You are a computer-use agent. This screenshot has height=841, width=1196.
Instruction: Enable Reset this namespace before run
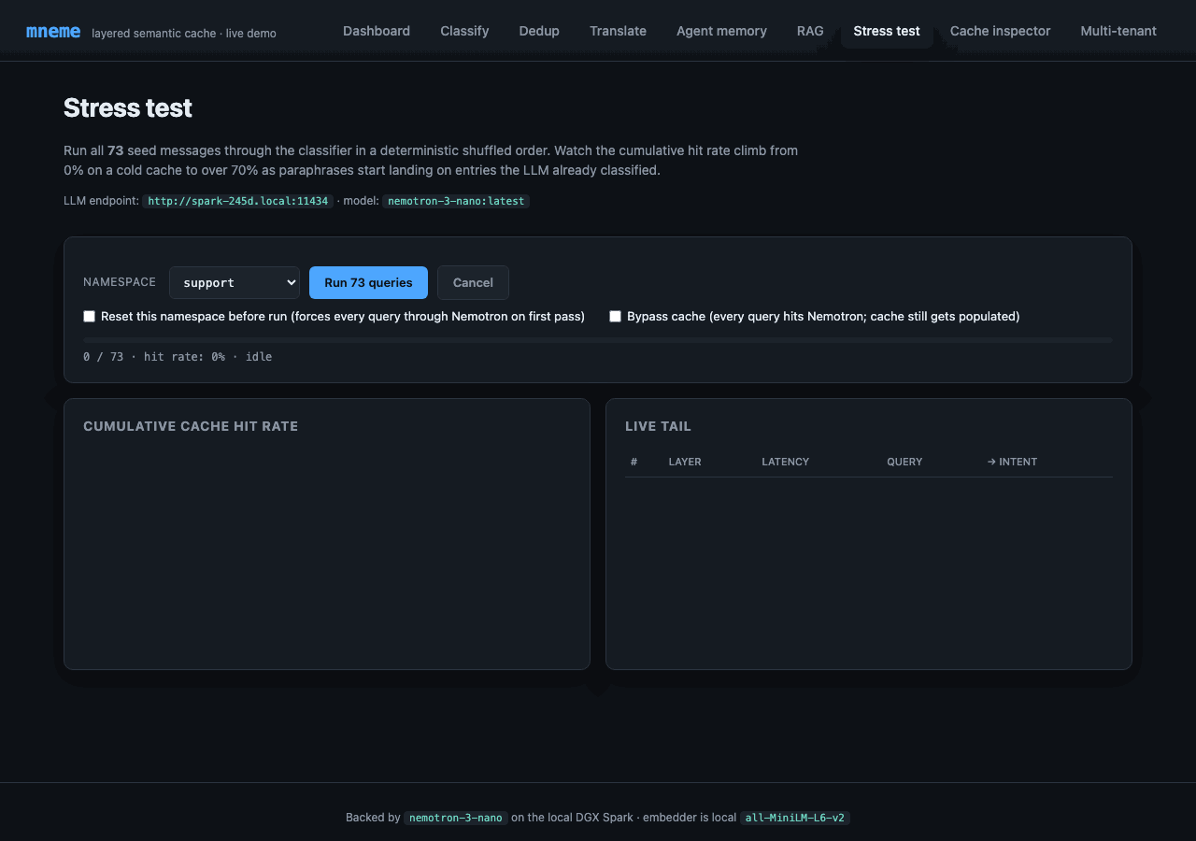tap(90, 317)
